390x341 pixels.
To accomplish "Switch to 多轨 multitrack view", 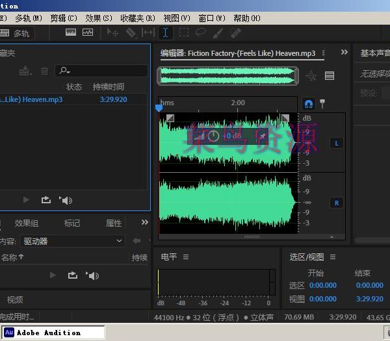I will [16, 33].
